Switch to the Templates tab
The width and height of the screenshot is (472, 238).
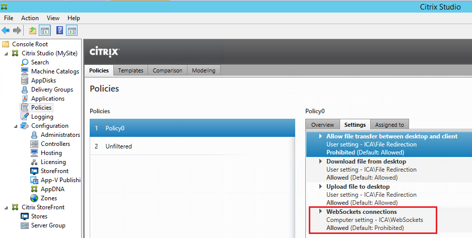pyautogui.click(x=130, y=70)
